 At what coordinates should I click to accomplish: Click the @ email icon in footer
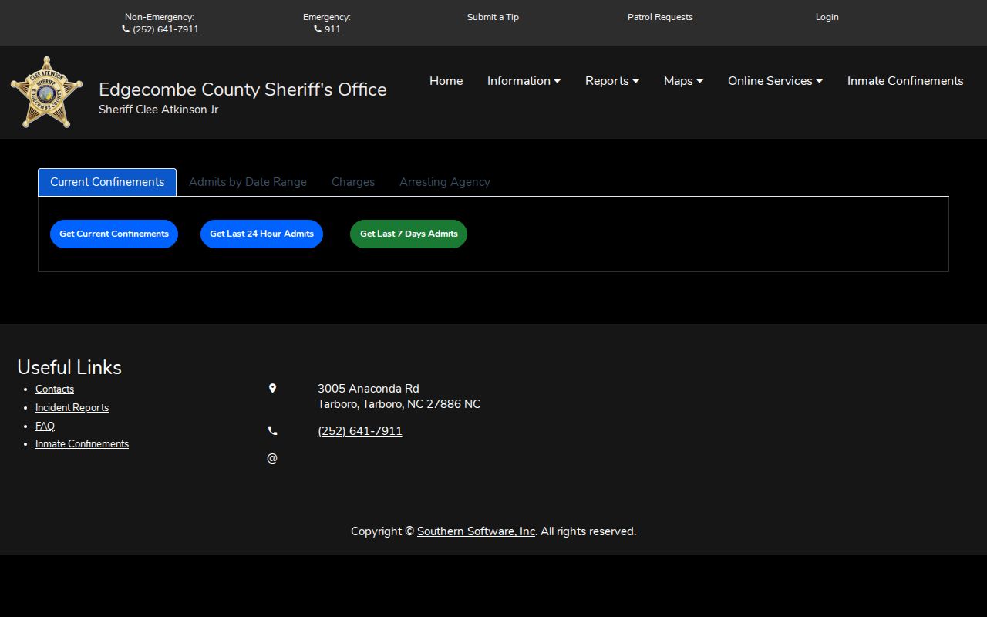coord(272,459)
